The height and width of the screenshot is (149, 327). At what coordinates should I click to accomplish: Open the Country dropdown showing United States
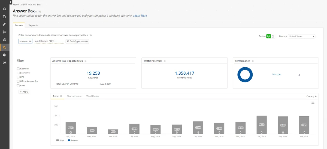302,36
